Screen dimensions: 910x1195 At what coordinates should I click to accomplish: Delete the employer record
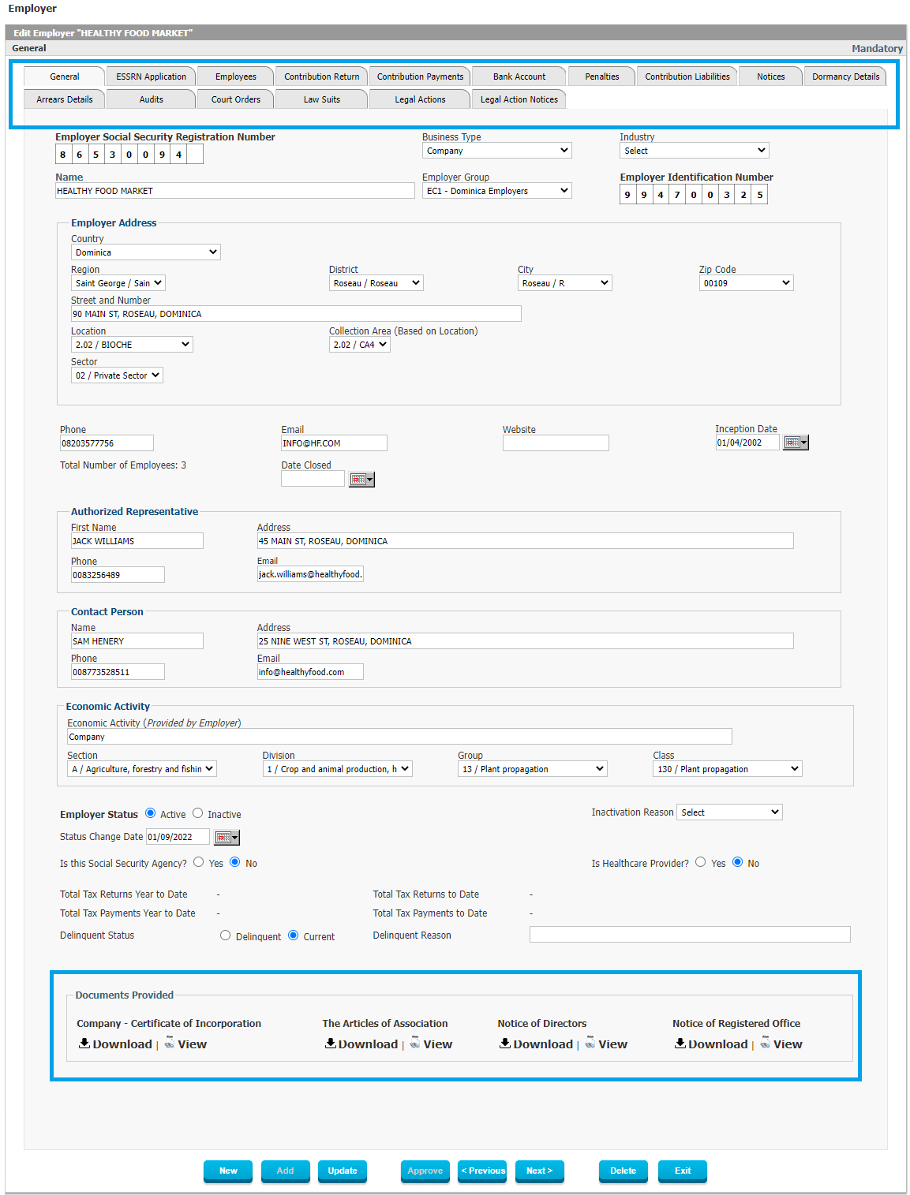coord(624,1171)
